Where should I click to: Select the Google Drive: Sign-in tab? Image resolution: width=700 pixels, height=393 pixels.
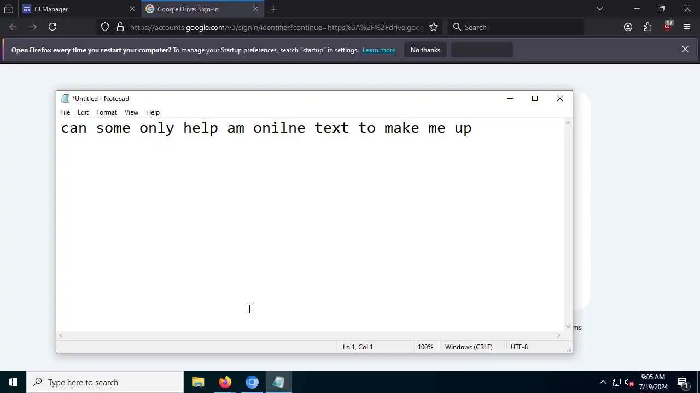pyautogui.click(x=202, y=9)
